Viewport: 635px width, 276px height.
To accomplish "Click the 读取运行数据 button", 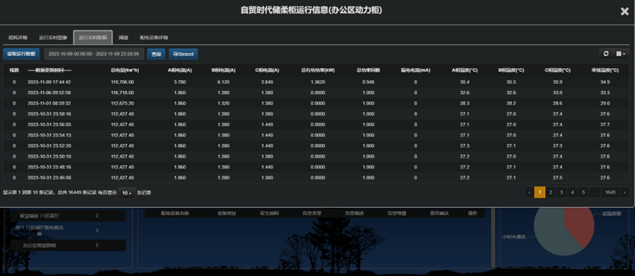I will pyautogui.click(x=21, y=54).
